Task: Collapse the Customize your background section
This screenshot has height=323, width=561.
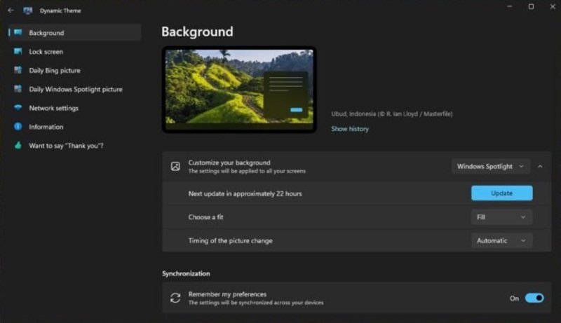Action: [540, 167]
